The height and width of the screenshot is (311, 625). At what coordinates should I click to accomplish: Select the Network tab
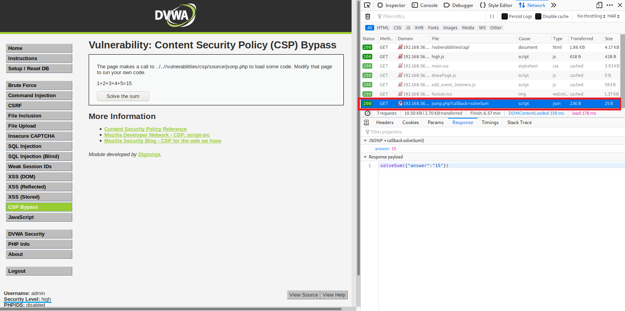(532, 5)
